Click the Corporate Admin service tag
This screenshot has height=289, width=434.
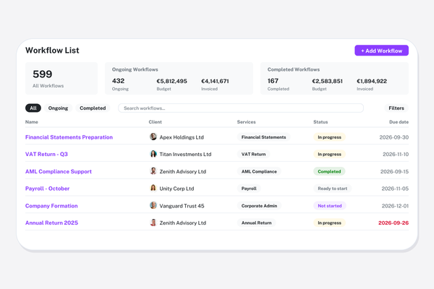259,206
